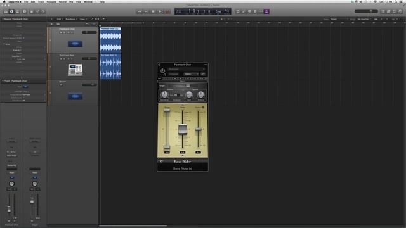Click the Stop transport button

(154, 11)
